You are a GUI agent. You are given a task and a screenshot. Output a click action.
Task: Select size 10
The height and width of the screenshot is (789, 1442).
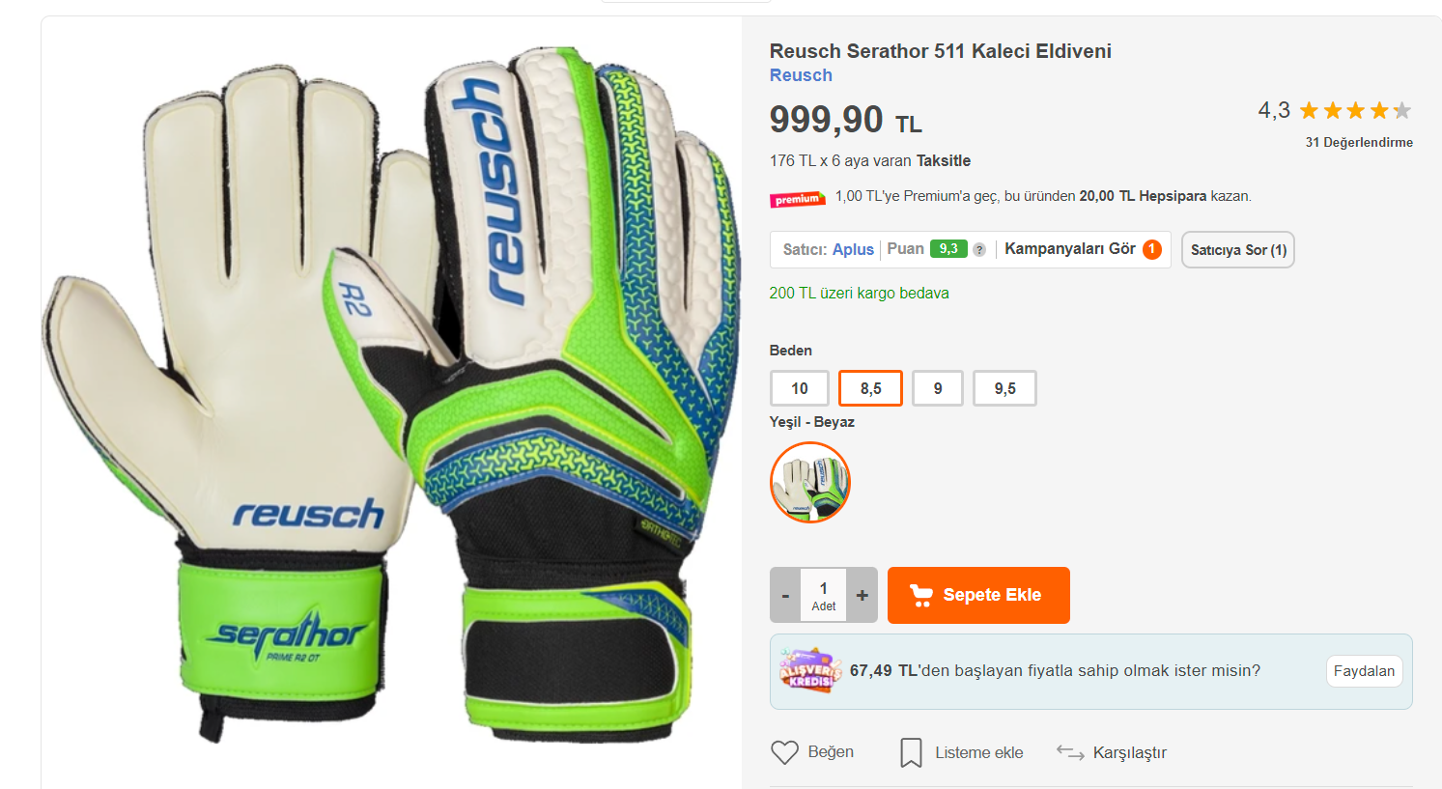tap(800, 388)
